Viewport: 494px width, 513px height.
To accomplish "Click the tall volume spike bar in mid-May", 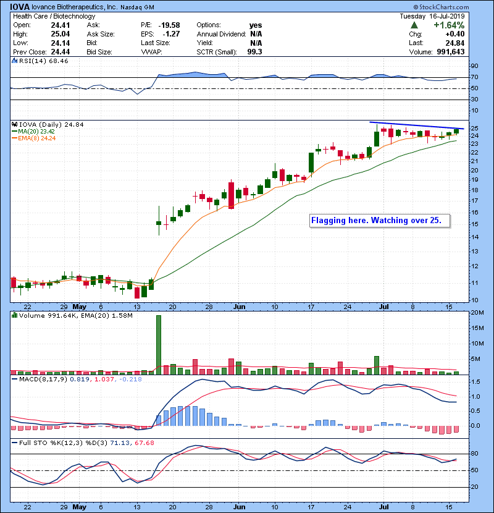I will point(159,345).
